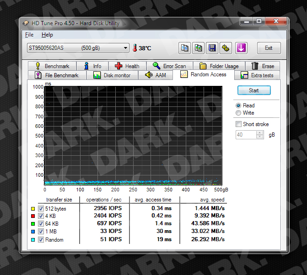Open the ST95005620AS drive dropdown

pyautogui.click(x=78, y=48)
